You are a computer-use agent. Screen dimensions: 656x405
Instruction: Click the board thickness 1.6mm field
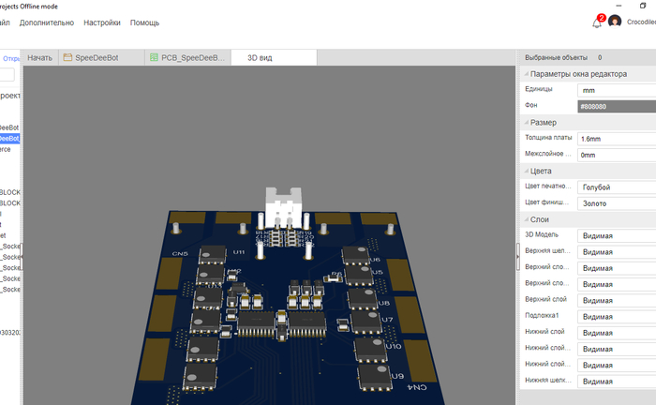[x=617, y=139]
